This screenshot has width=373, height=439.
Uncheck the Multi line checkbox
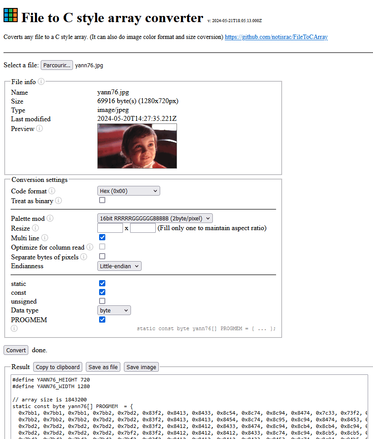(102, 237)
